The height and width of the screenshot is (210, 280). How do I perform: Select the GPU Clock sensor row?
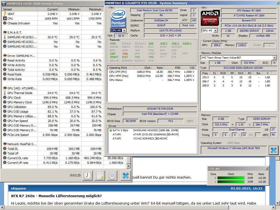52,98
